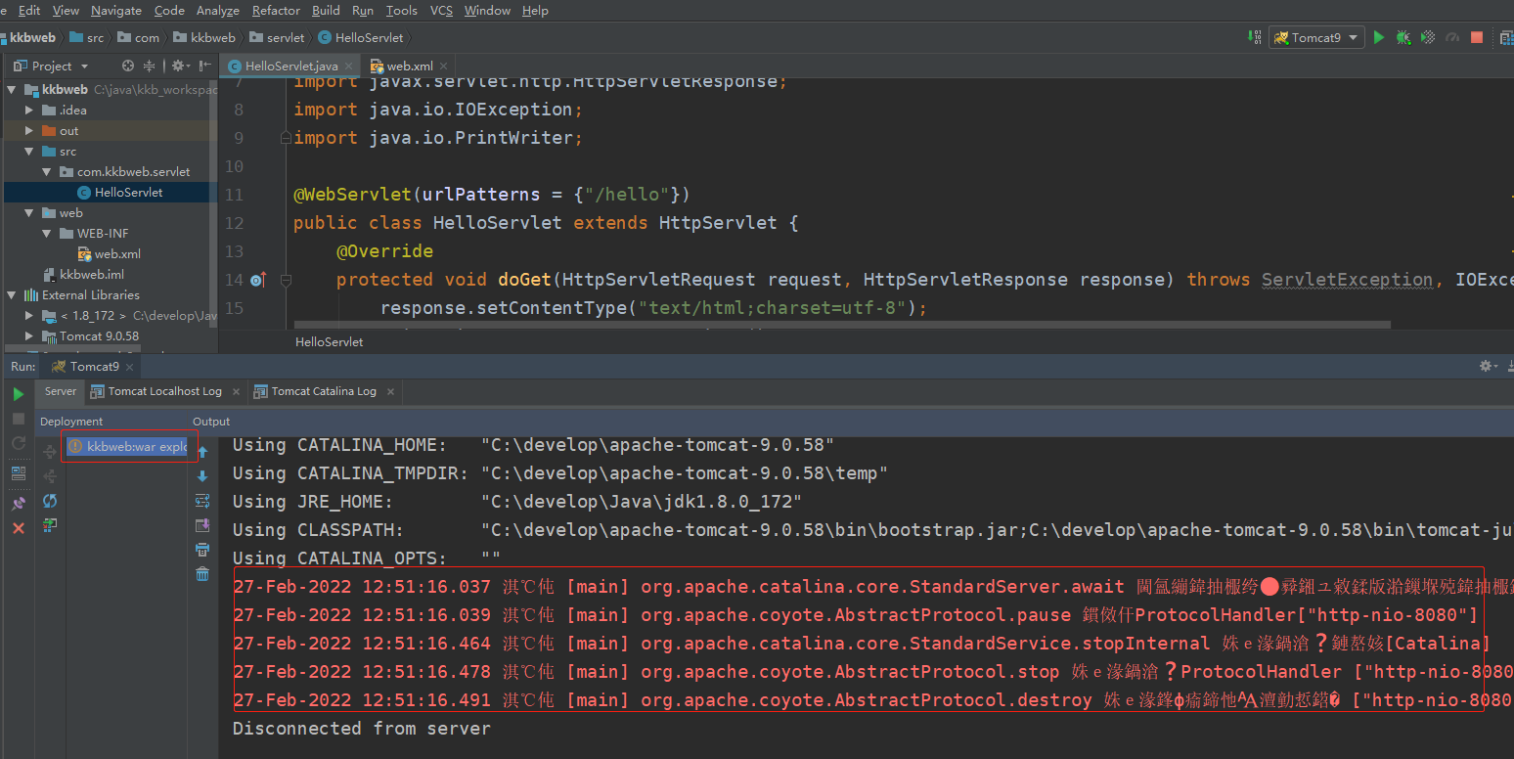This screenshot has width=1514, height=759.
Task: Collapse the WEB-INF folder
Action: click(47, 234)
